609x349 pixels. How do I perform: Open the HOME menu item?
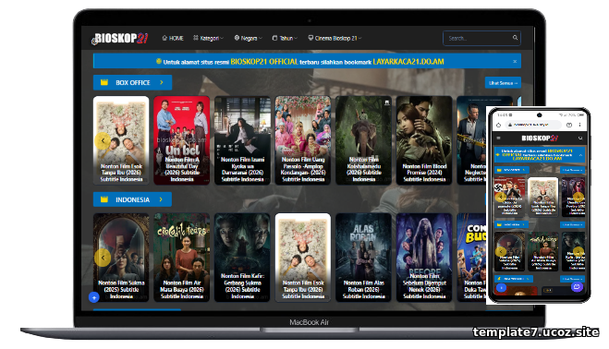(x=173, y=38)
